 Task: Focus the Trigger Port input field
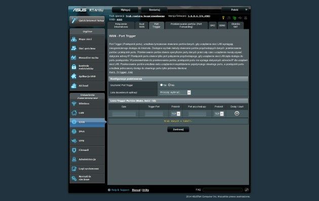(154, 114)
